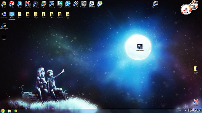The height and width of the screenshot is (113, 202).
Task: Open the µTorrent desktop shortcut
Action: pos(100,4)
